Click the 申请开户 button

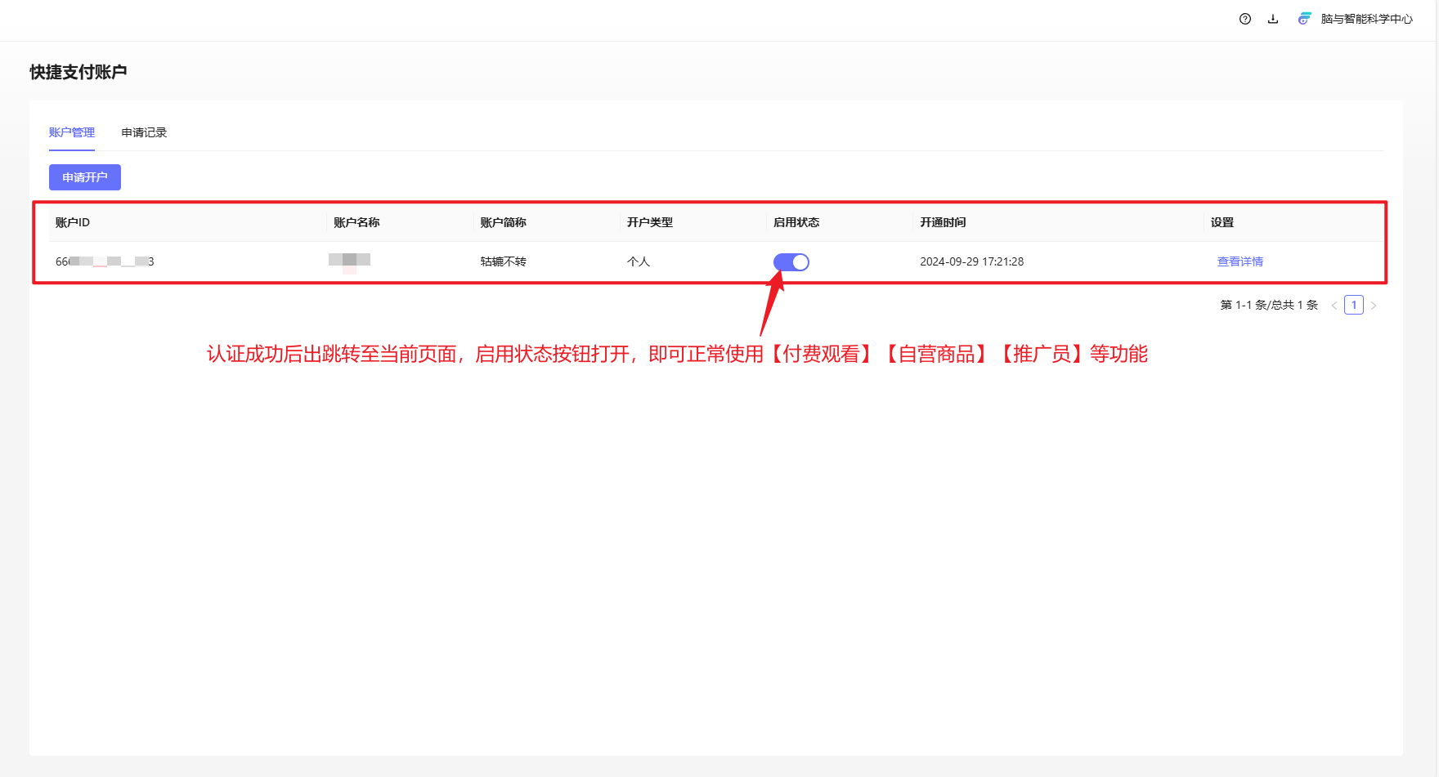point(85,177)
